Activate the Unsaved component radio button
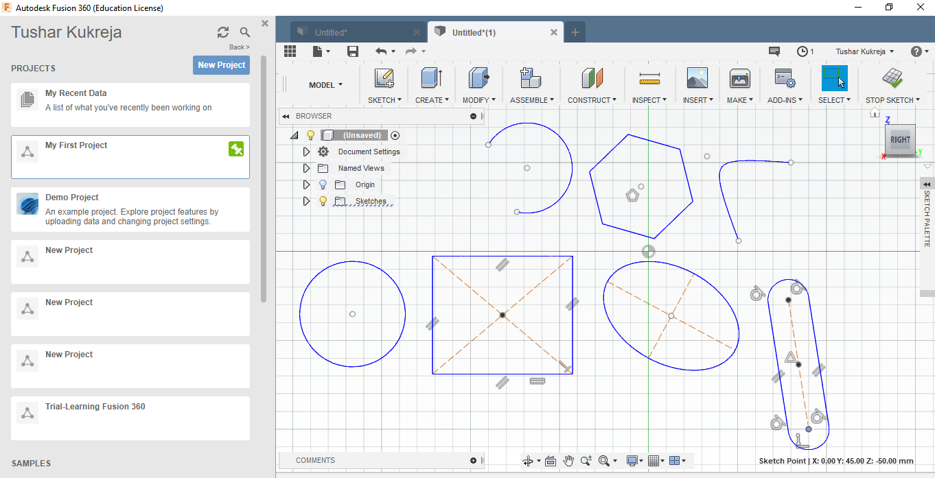The height and width of the screenshot is (478, 935). [395, 135]
